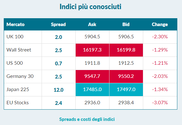Click Germany 30 bid price 9550.2
The height and width of the screenshot is (125, 182).
click(126, 77)
